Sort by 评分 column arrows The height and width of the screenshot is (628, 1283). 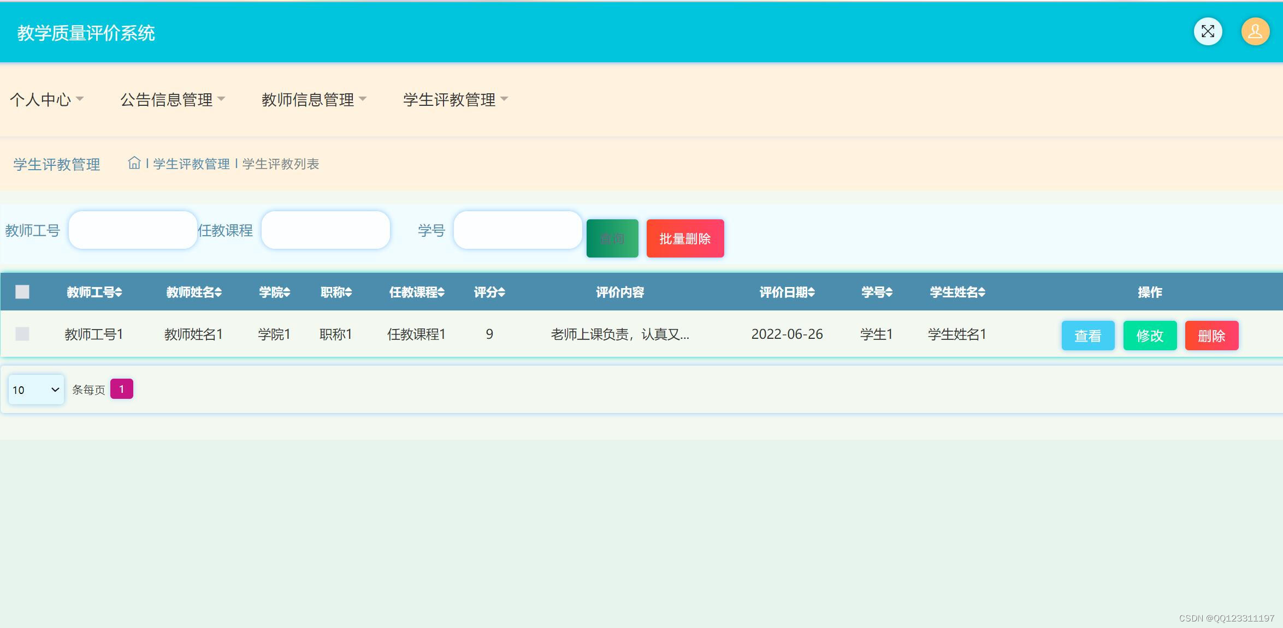tap(502, 292)
